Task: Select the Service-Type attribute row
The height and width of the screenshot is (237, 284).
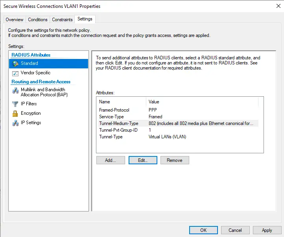Action: coord(179,117)
